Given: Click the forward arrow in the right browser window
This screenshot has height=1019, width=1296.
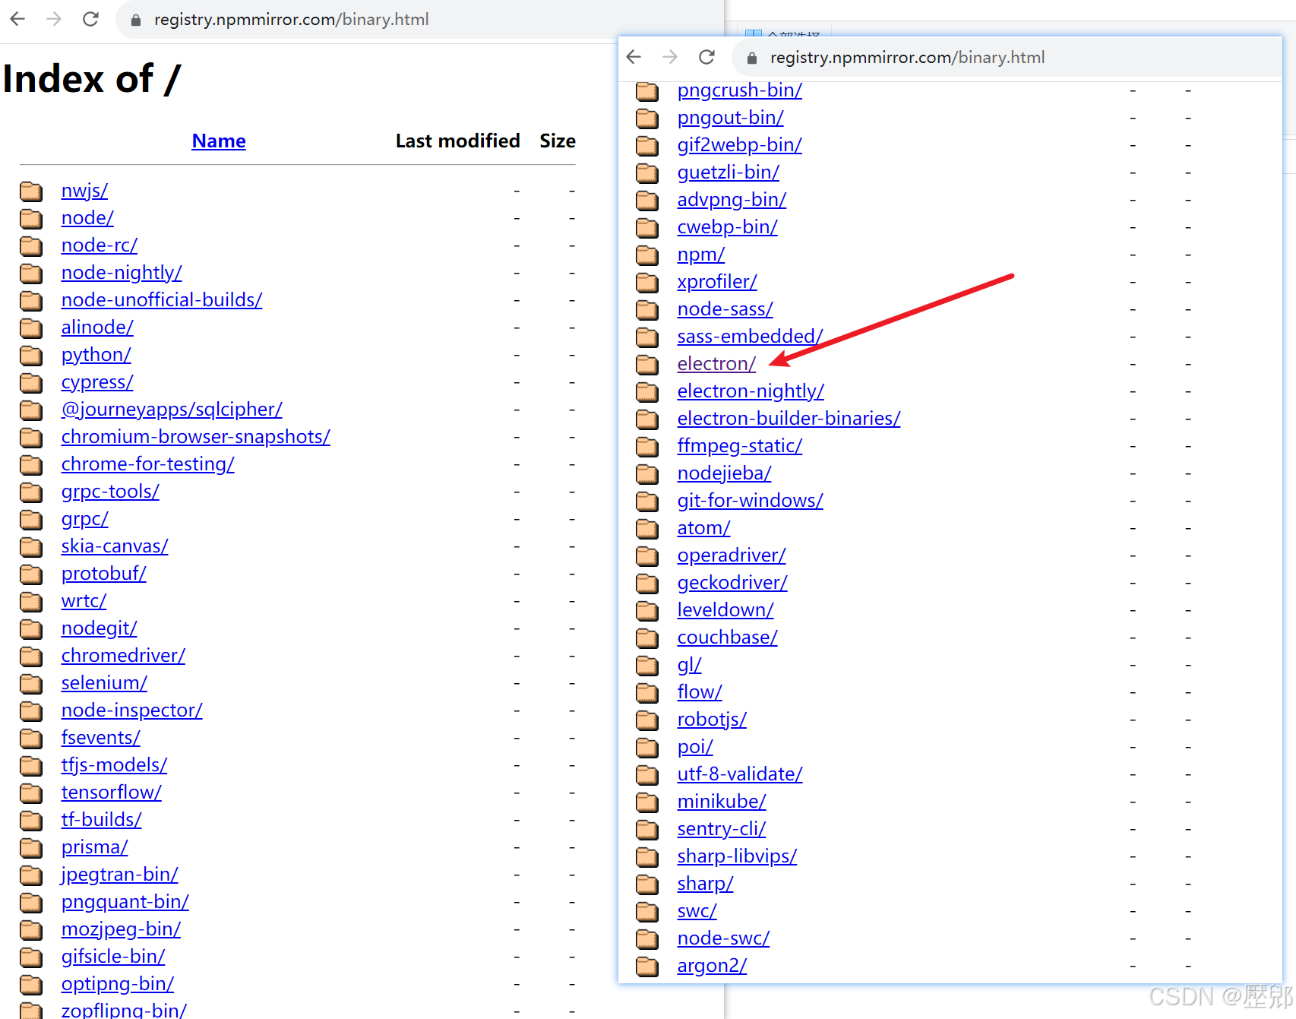Looking at the screenshot, I should click(x=670, y=57).
